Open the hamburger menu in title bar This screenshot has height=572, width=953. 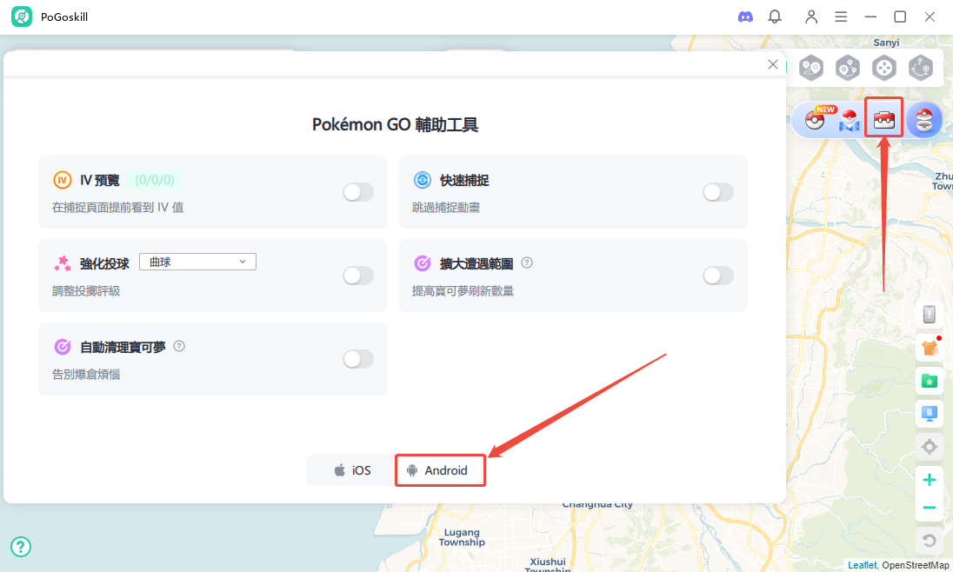point(841,17)
